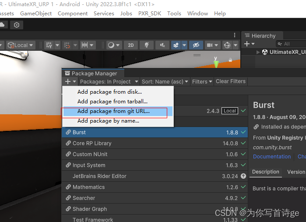This screenshot has height=222, width=306.
Task: Open Burst Documentation link
Action: (272, 157)
